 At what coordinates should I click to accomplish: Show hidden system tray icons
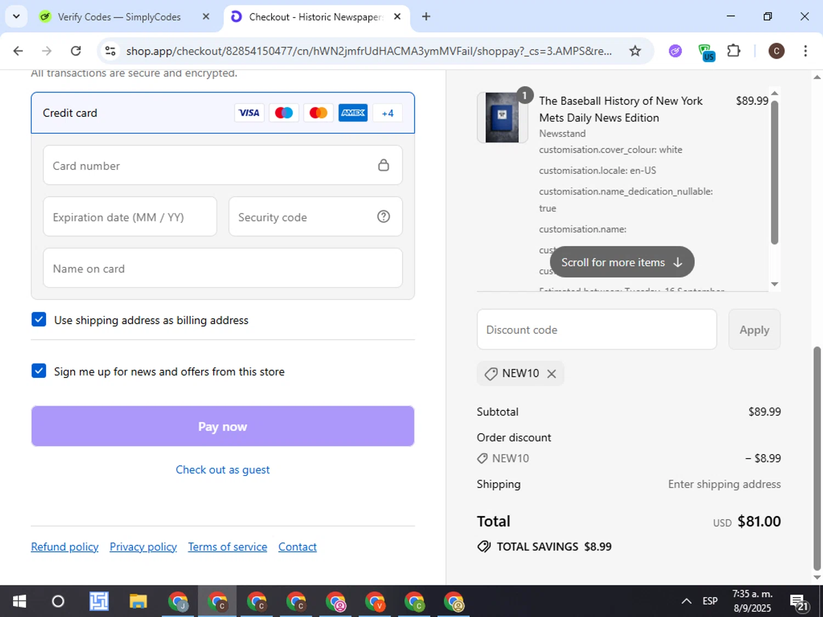pyautogui.click(x=686, y=602)
